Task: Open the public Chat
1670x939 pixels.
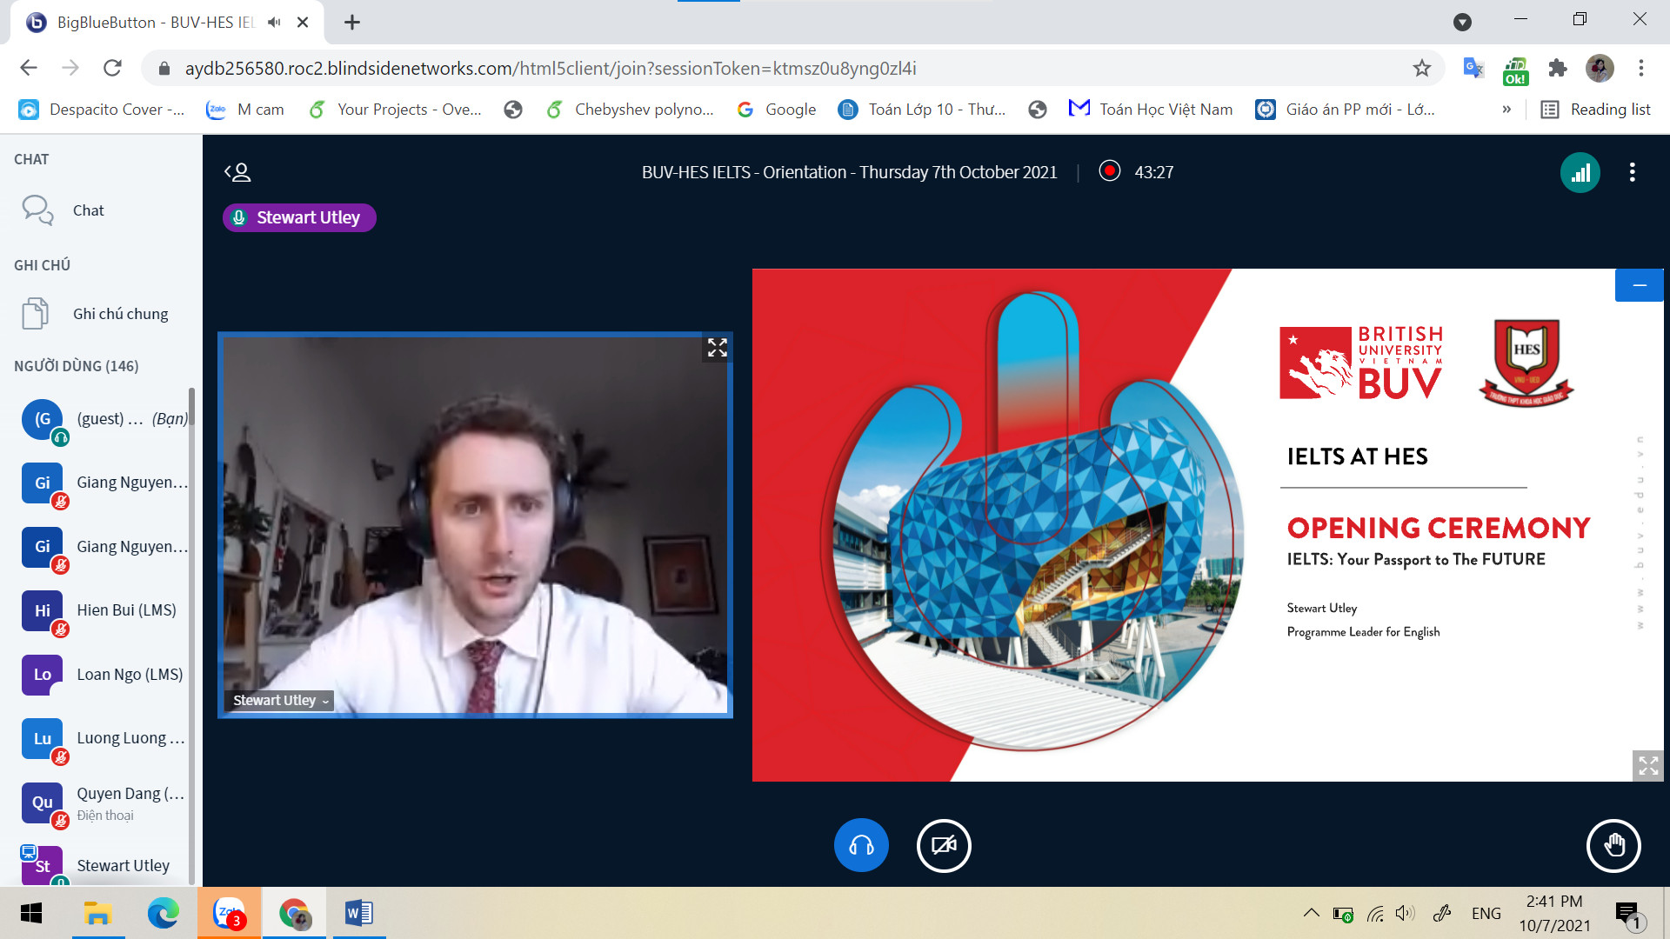Action: point(101,210)
